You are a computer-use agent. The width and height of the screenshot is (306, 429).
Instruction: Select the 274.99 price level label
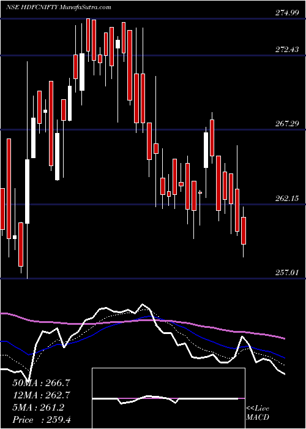pyautogui.click(x=287, y=13)
